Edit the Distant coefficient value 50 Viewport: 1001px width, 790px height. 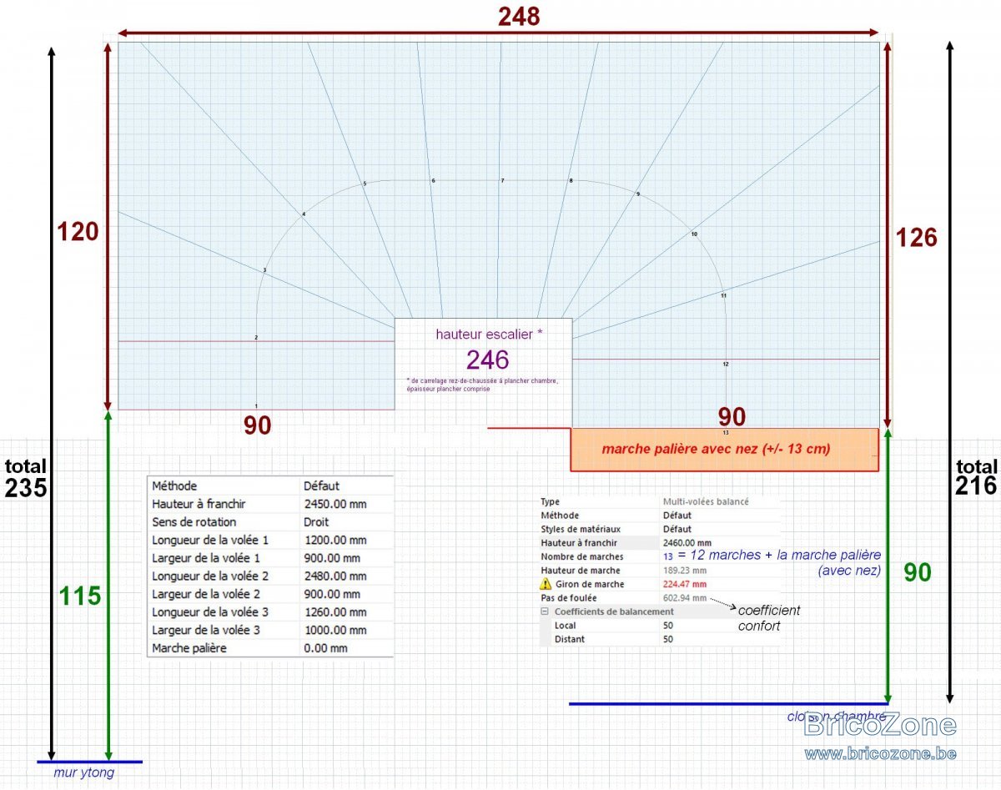click(x=667, y=639)
